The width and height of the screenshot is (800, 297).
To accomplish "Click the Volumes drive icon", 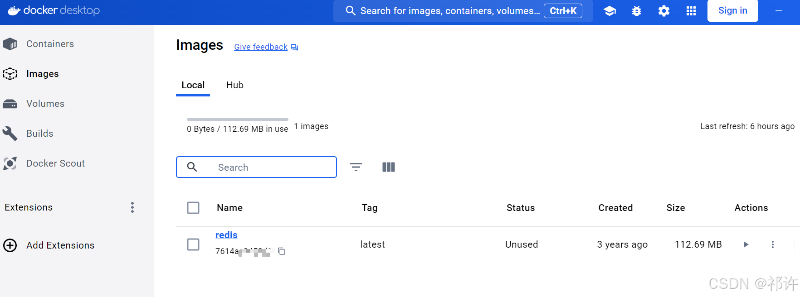I will [x=10, y=104].
